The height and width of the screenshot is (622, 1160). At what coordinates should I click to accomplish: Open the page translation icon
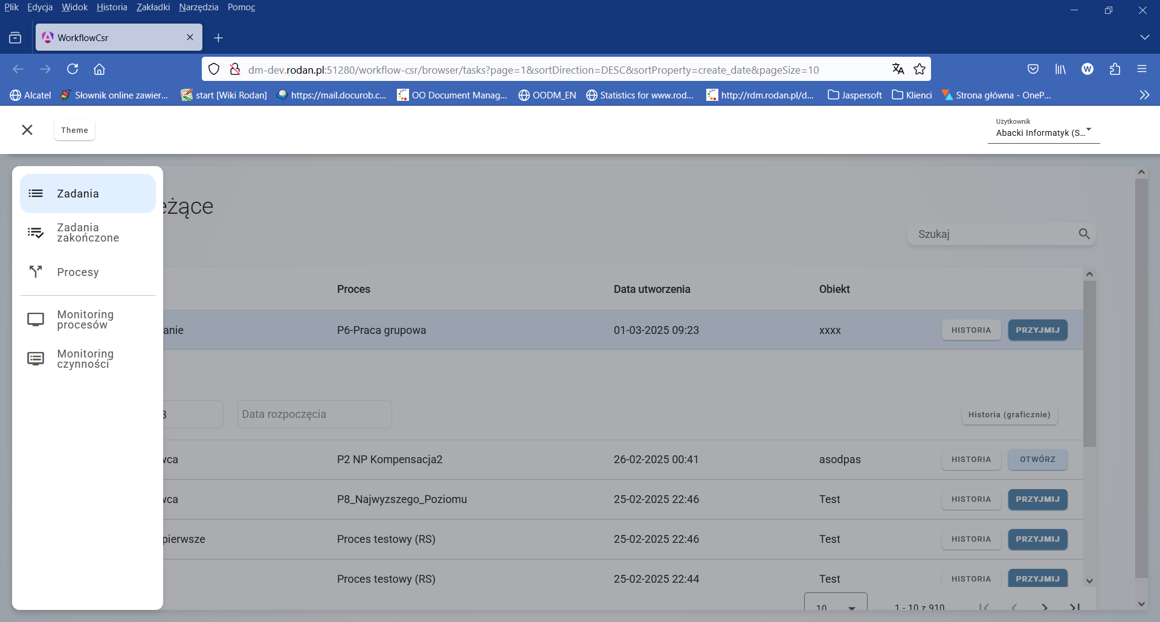[898, 69]
